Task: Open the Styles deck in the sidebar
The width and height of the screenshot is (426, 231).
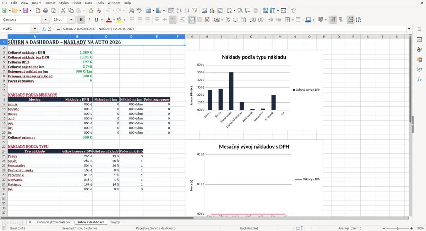Action: pos(419,49)
